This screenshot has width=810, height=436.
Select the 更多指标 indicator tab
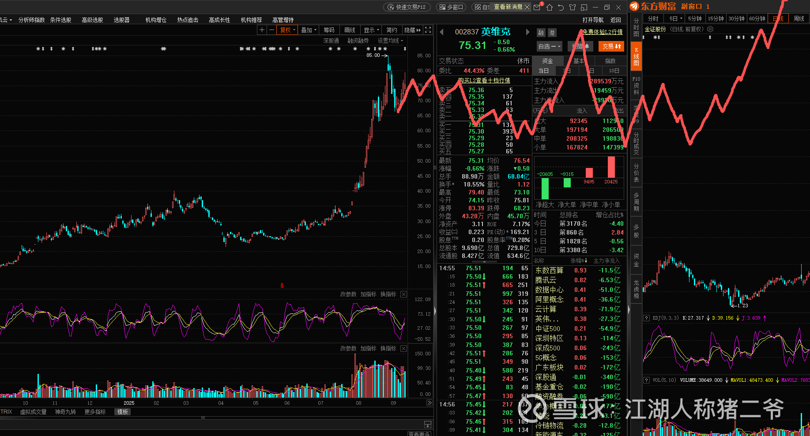pos(95,412)
